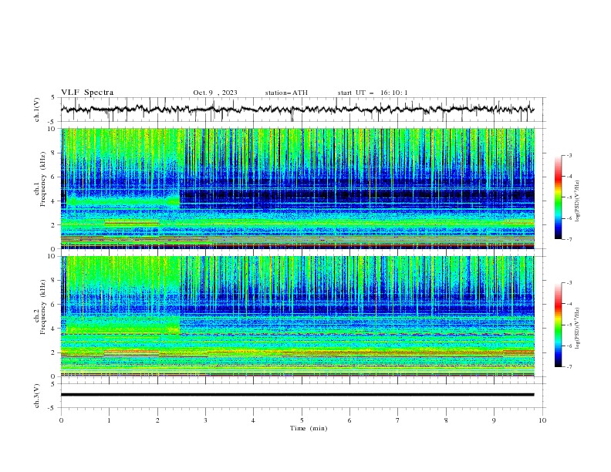Click the ch.1 voltage waveform trace
Screen dimensions: 611x472
(297, 110)
